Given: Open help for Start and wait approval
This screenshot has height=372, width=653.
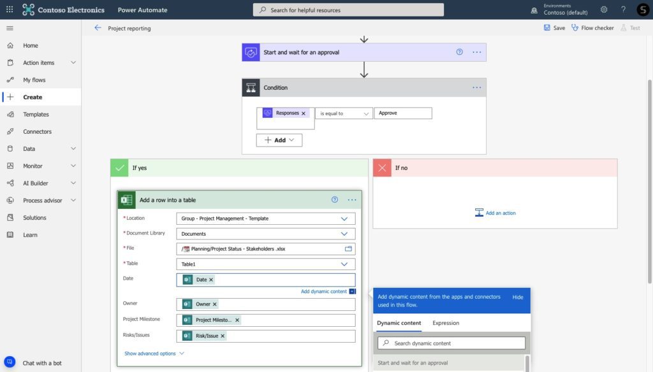Looking at the screenshot, I should point(459,52).
